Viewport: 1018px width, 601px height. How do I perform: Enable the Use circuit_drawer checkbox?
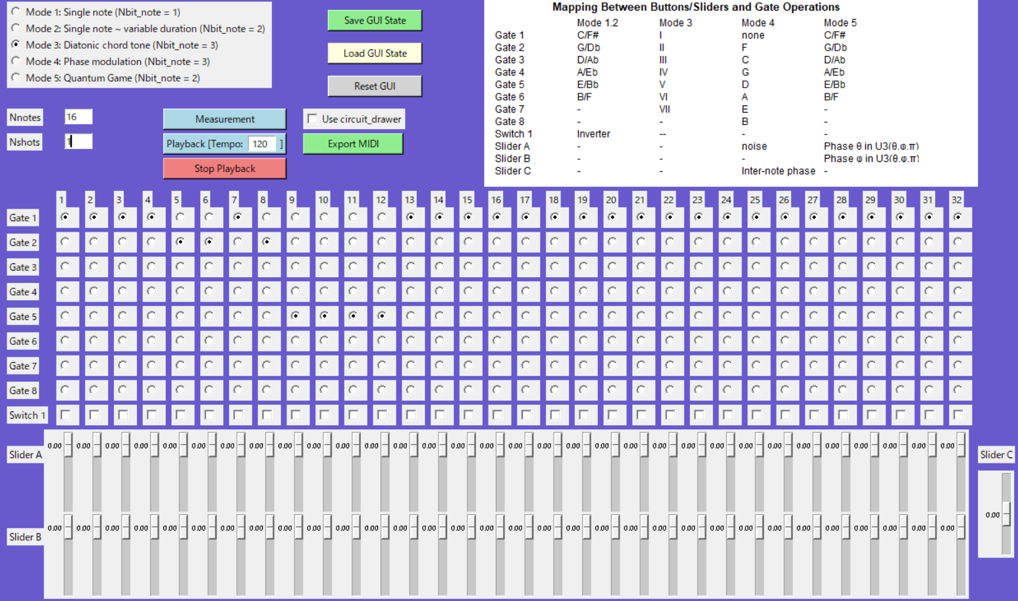click(x=313, y=119)
